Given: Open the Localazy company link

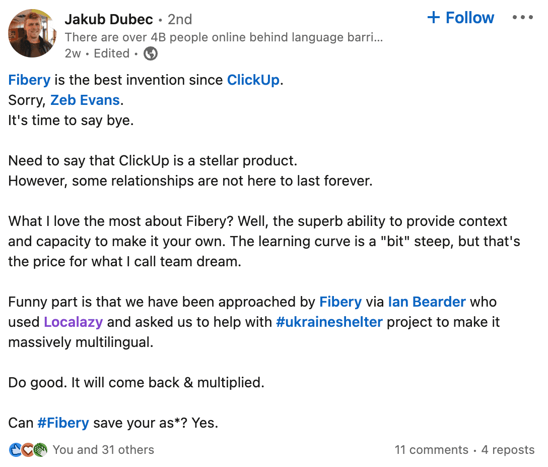Looking at the screenshot, I should coord(74,322).
